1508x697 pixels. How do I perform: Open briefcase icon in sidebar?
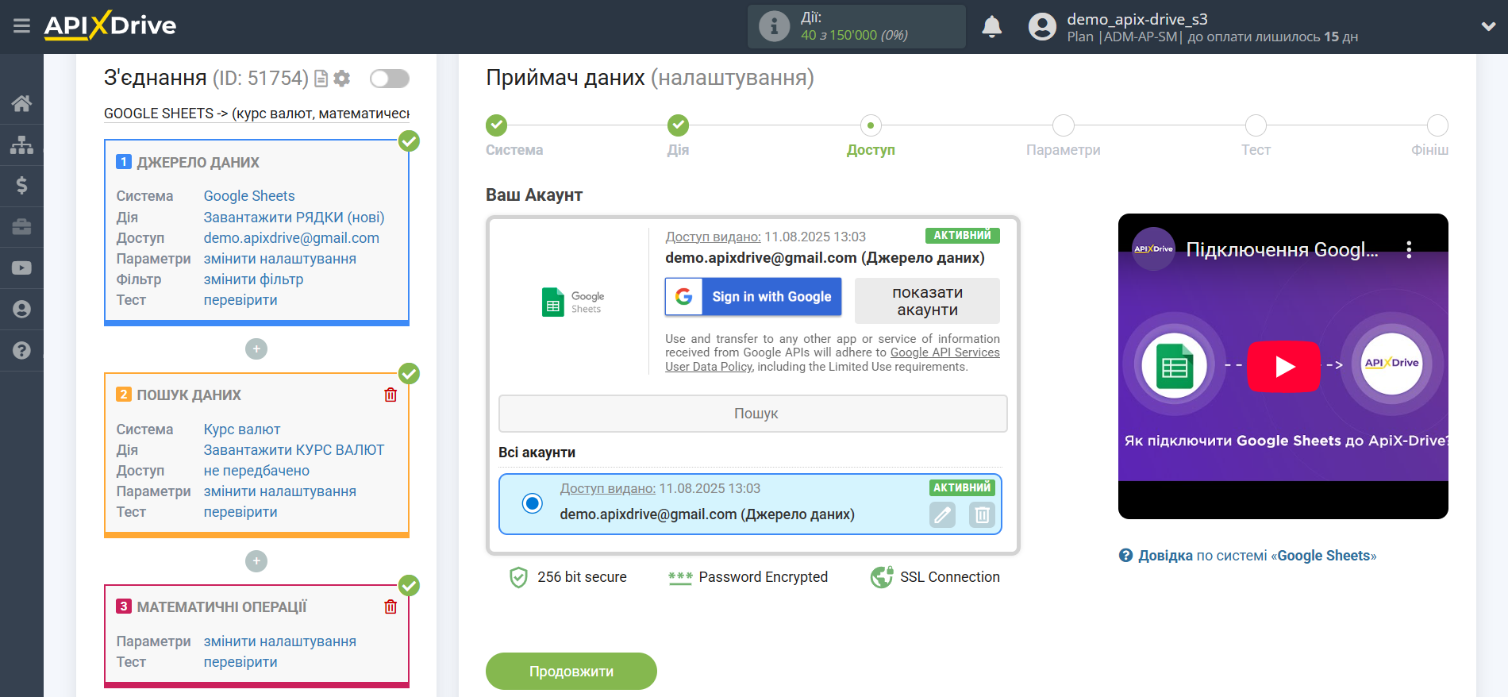[x=21, y=227]
